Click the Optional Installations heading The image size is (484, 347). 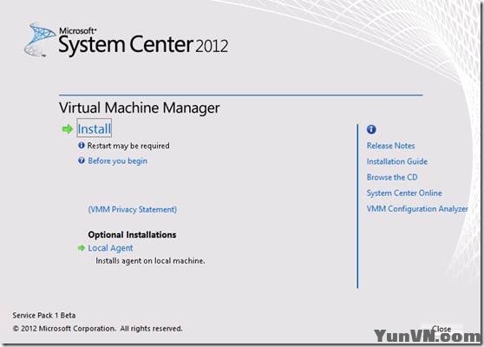click(x=132, y=234)
